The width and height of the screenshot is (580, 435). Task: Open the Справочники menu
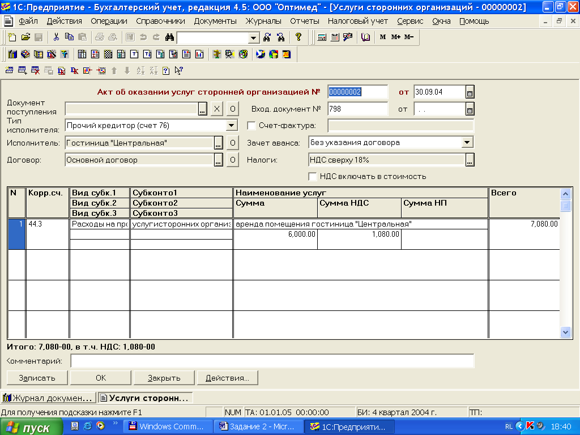[x=160, y=21]
